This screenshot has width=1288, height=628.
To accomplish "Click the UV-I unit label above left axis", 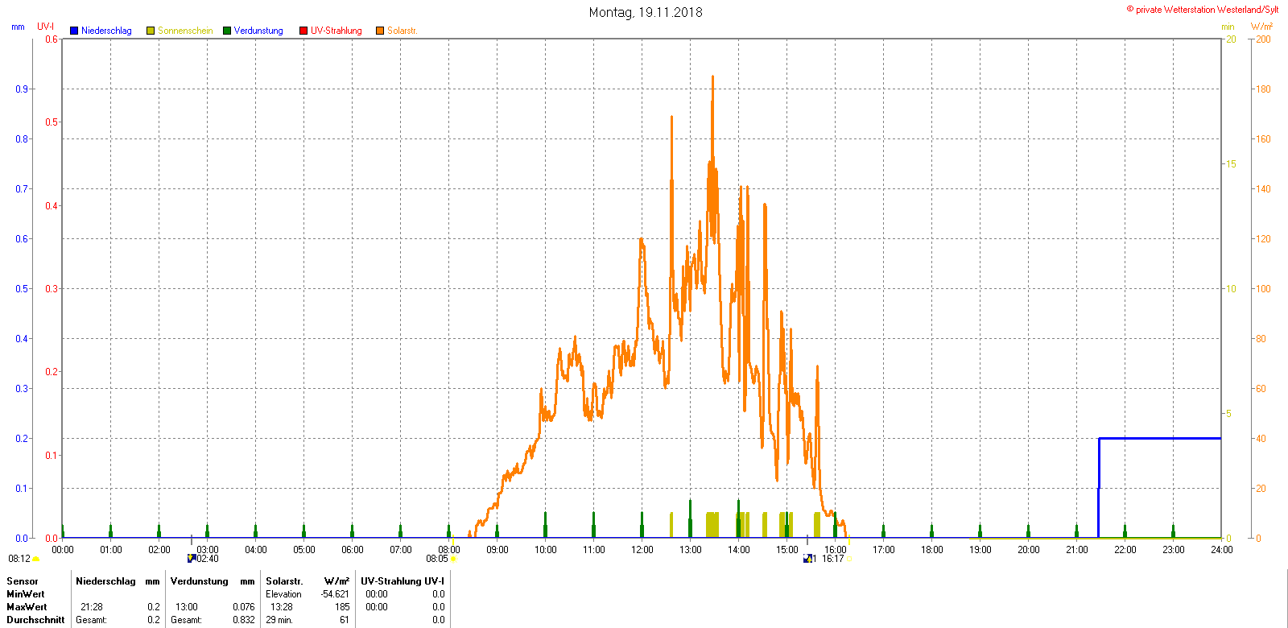I will [x=46, y=27].
